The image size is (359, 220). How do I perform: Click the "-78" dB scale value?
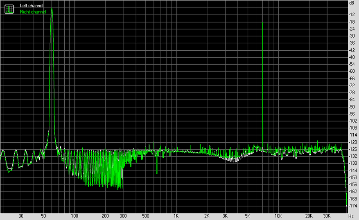point(352,92)
